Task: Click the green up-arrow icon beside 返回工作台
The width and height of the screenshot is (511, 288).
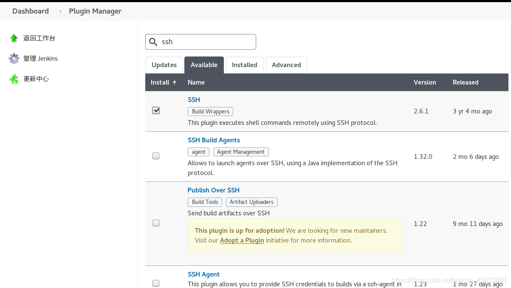Action: tap(14, 38)
